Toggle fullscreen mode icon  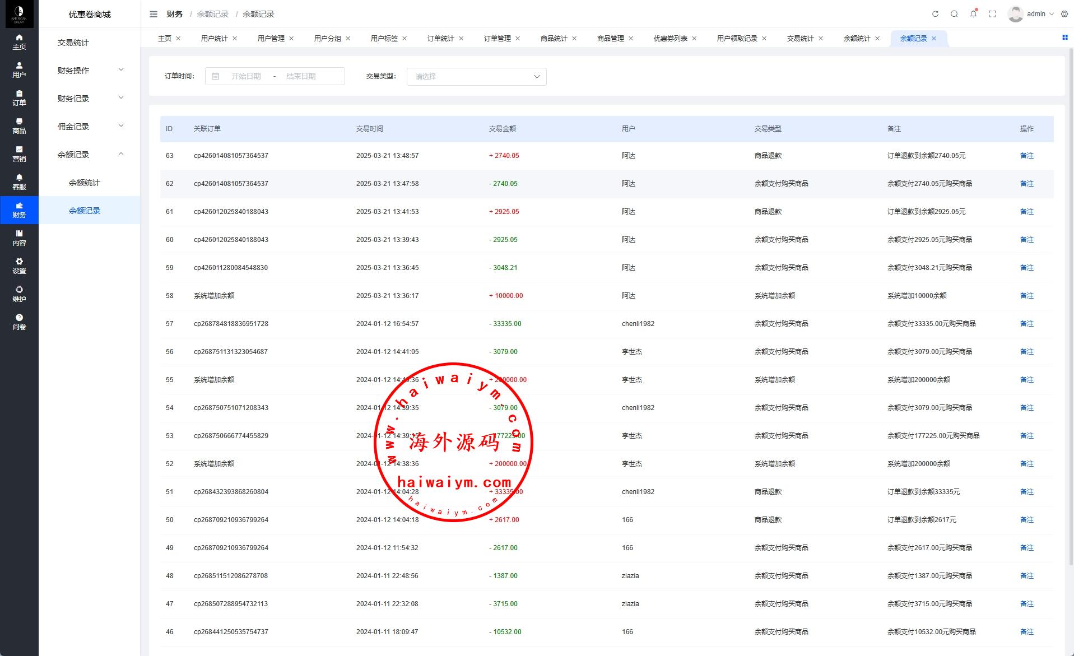pyautogui.click(x=992, y=14)
